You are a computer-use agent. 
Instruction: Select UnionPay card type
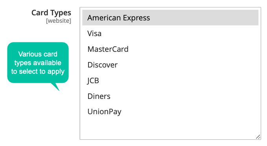click(x=170, y=112)
